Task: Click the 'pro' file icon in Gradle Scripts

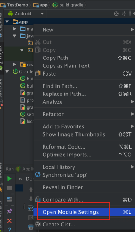Action: pos(22,100)
